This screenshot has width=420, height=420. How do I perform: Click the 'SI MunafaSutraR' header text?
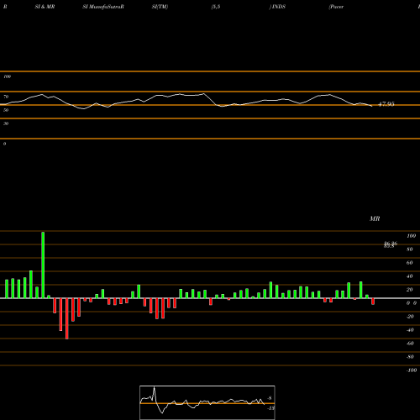click(x=103, y=7)
